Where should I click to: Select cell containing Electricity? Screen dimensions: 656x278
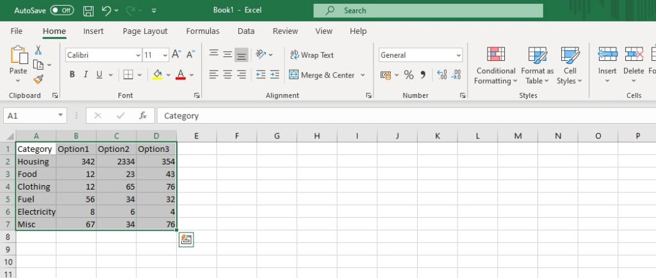[x=36, y=211]
